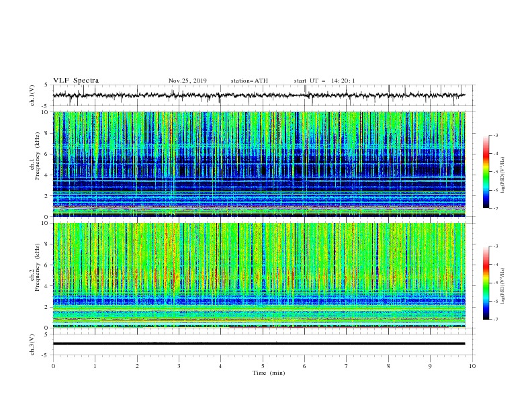532x411 pixels.
Task: Click the "-7" label on ch.2 color bar
Action: 496,320
